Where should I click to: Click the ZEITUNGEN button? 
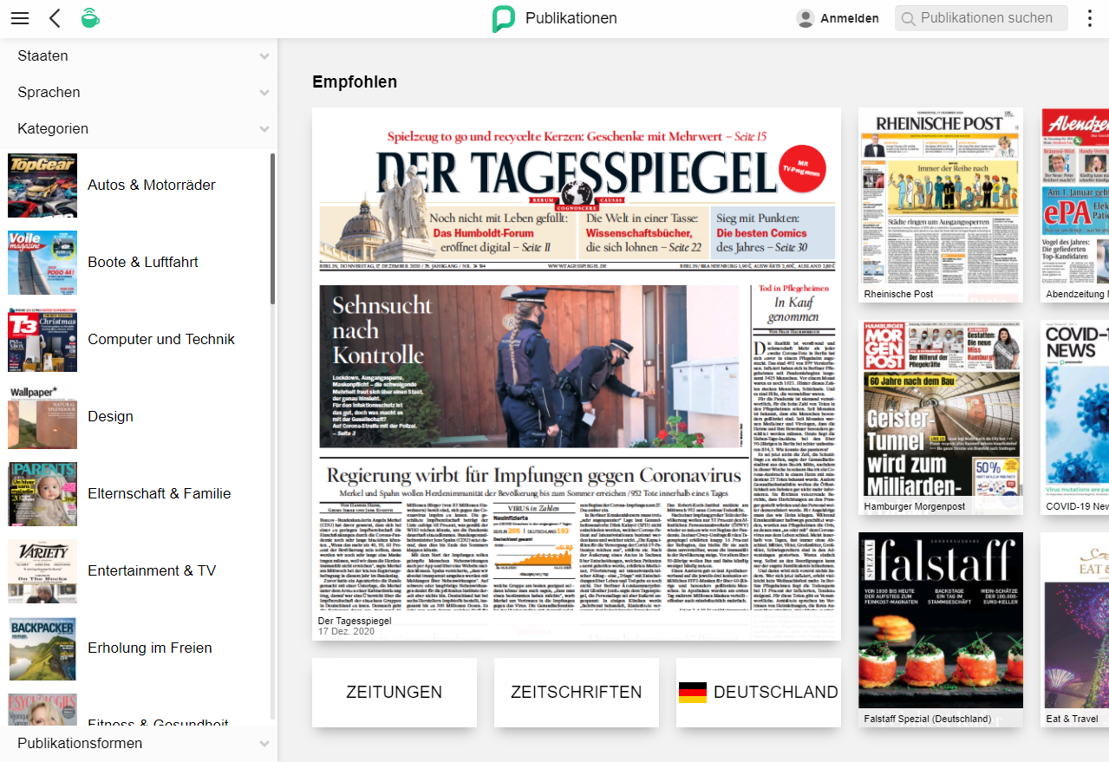point(394,692)
